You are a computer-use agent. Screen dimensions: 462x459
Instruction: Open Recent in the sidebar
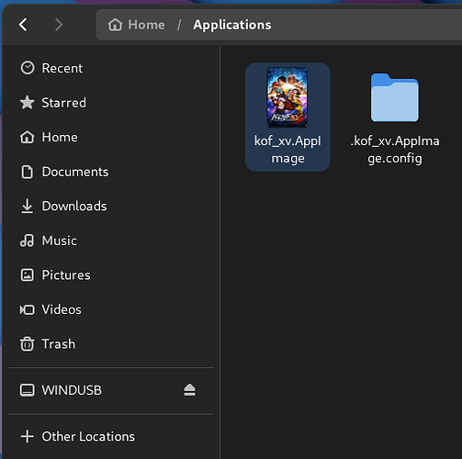point(110,68)
